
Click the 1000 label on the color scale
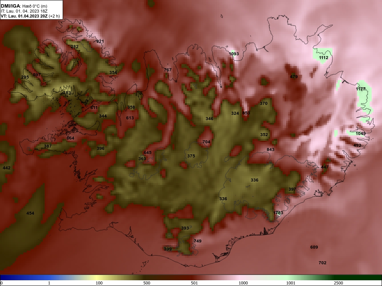pyautogui.click(x=243, y=283)
